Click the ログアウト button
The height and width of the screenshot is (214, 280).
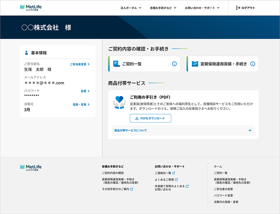pyautogui.click(x=246, y=8)
